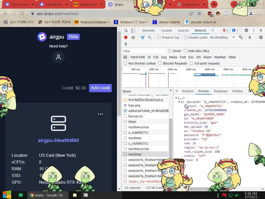Bookmark this page with star icon
The image size is (265, 199).
click(199, 13)
